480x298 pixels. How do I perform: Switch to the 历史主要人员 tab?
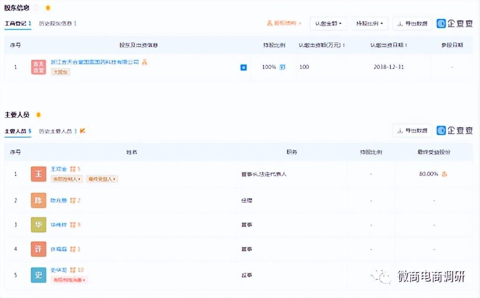[58, 131]
